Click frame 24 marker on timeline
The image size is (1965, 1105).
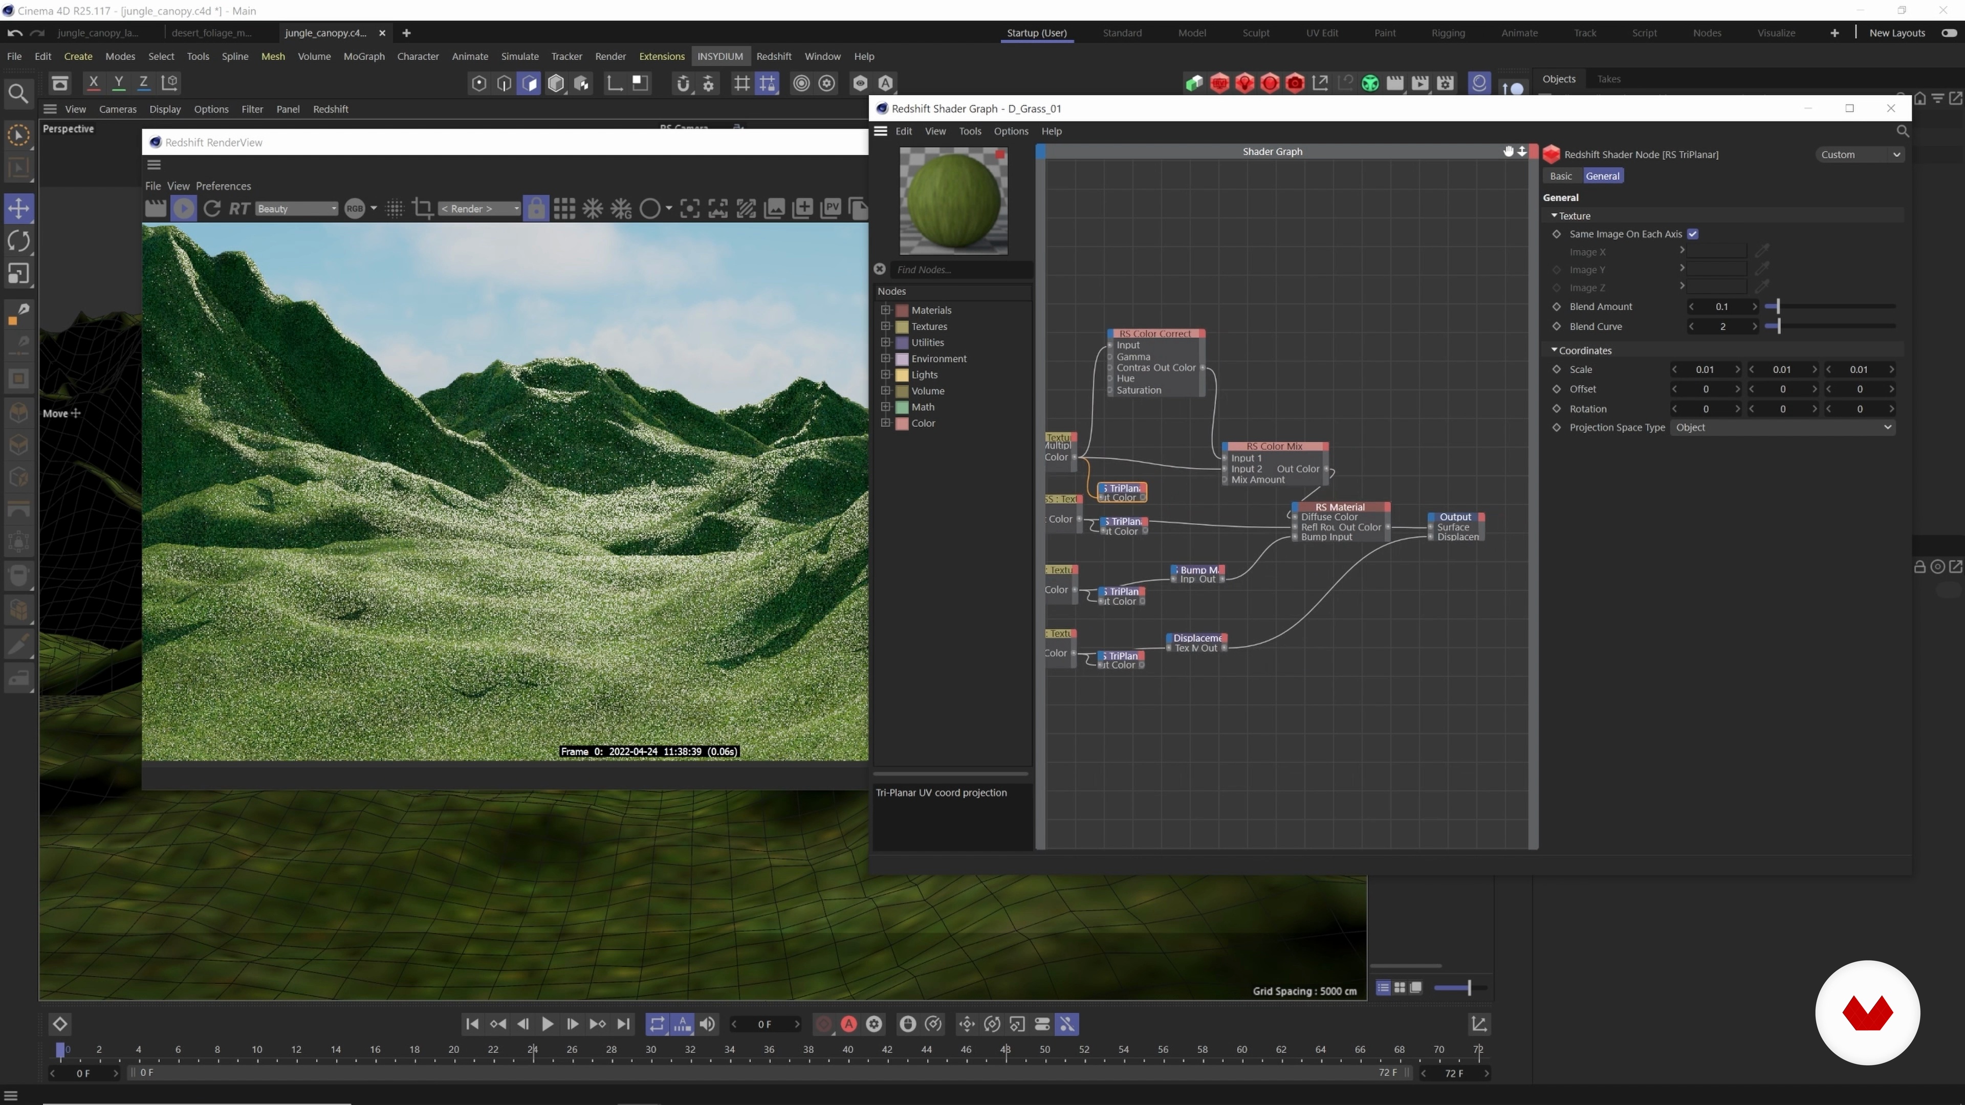[533, 1050]
